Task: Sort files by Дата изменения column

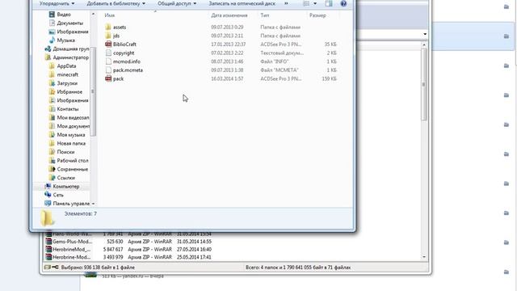Action: tap(229, 15)
